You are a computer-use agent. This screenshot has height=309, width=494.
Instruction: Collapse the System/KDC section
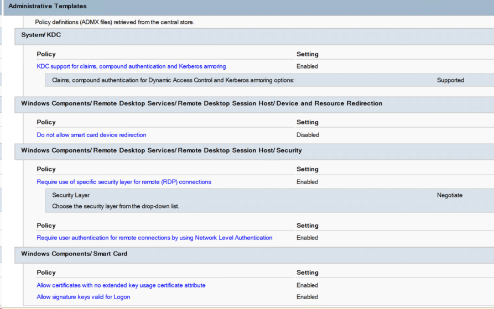[x=41, y=35]
